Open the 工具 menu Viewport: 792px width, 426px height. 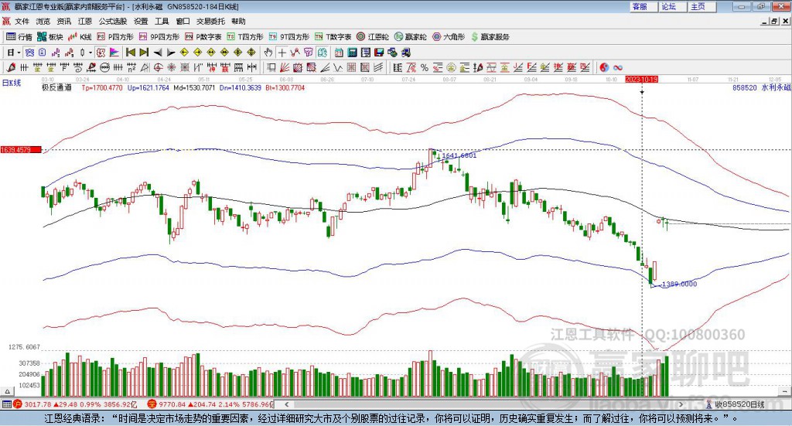(162, 21)
